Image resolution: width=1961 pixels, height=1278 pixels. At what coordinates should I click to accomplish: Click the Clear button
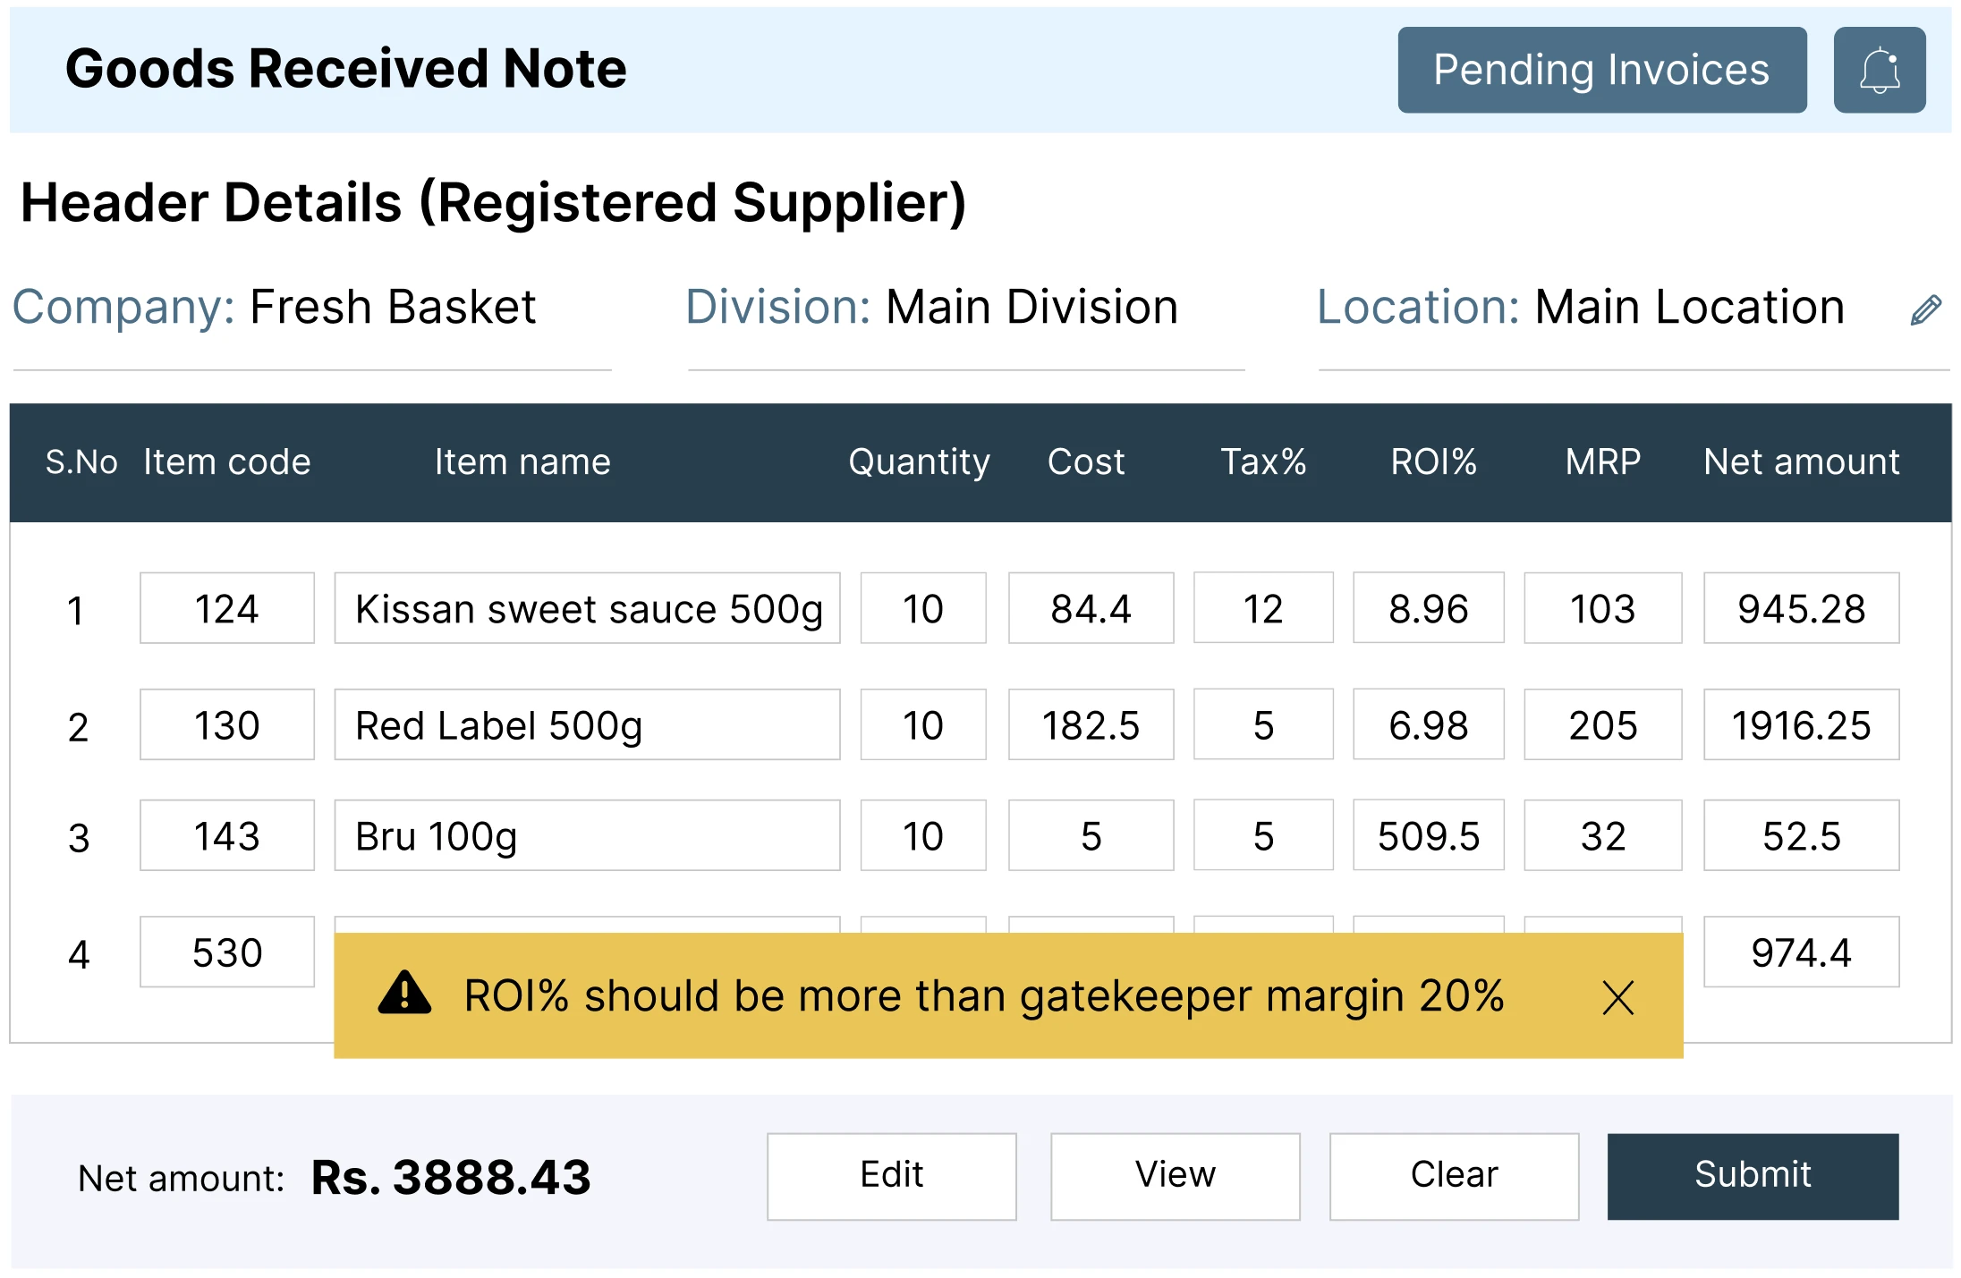coord(1454,1175)
